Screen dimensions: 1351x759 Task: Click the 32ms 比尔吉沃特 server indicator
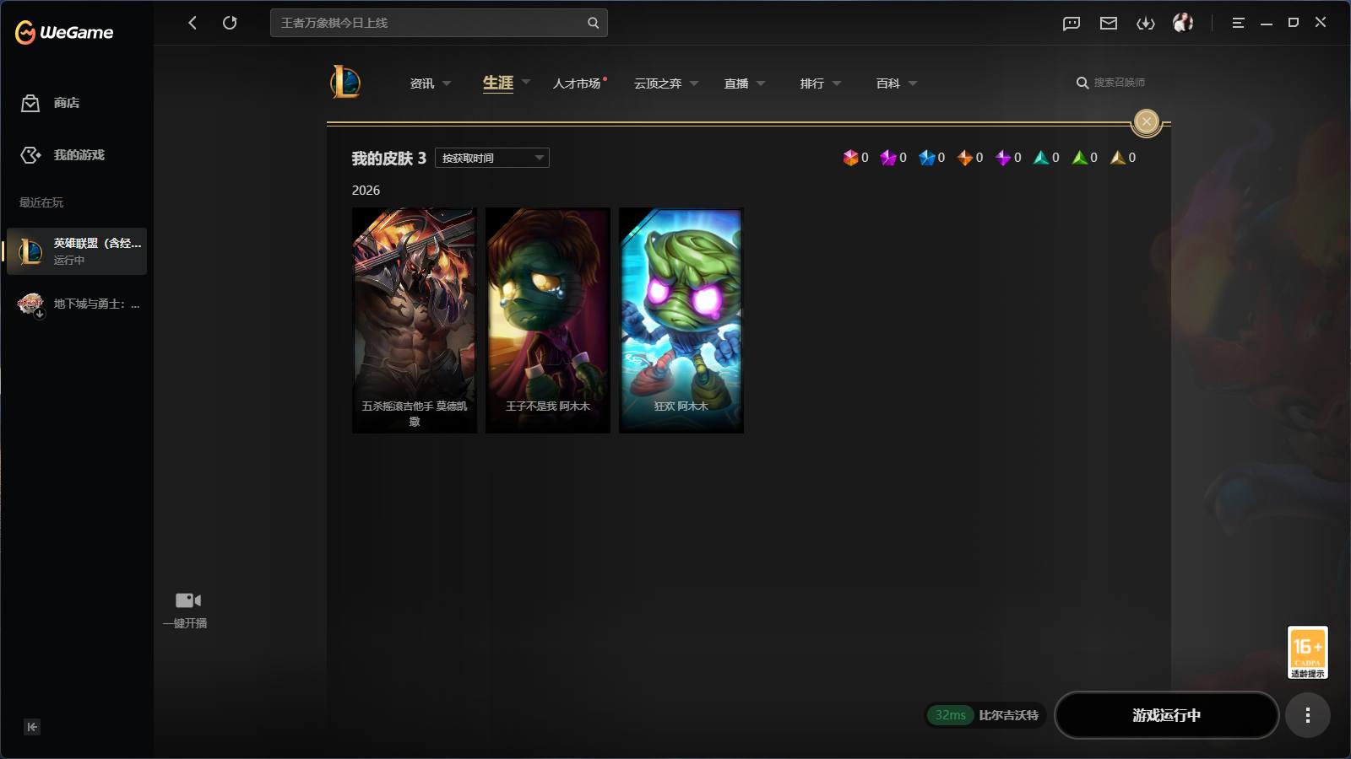click(x=986, y=715)
